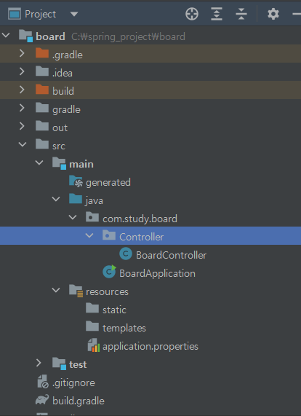The height and width of the screenshot is (416, 301).
Task: Click the Controller package icon
Action: pos(109,235)
